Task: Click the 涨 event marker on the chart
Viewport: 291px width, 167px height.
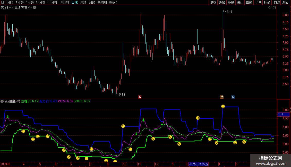Action: click(x=140, y=97)
